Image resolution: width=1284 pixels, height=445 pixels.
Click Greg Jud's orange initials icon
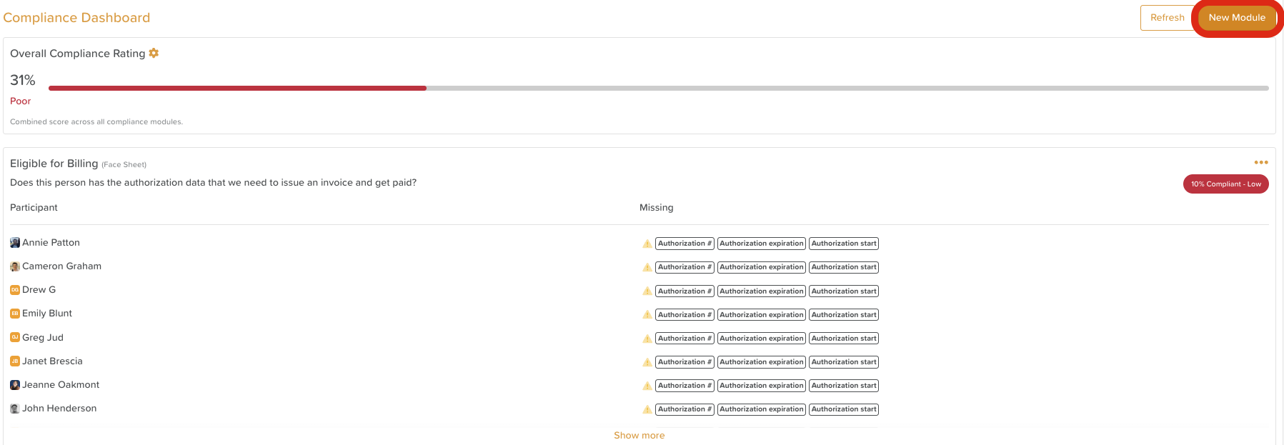15,337
